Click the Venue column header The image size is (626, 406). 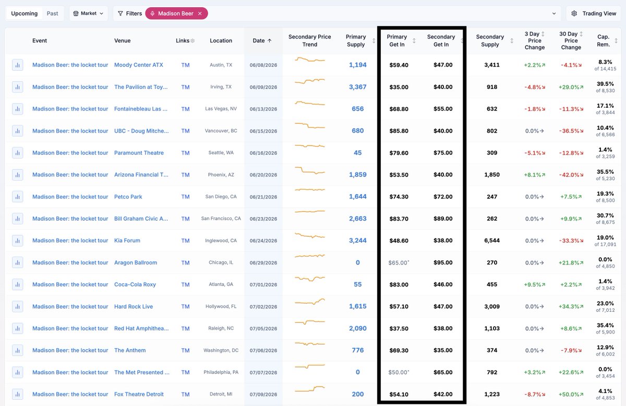coord(123,41)
